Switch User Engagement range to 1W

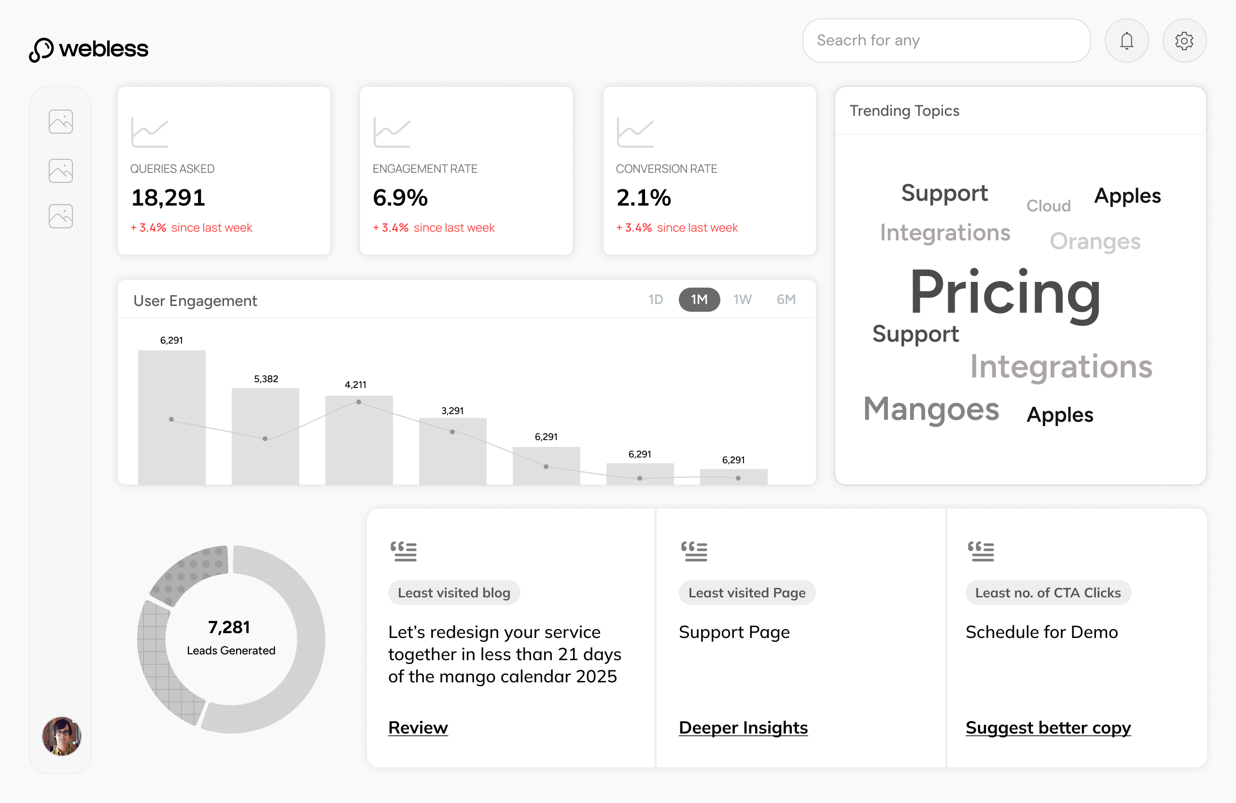click(742, 300)
